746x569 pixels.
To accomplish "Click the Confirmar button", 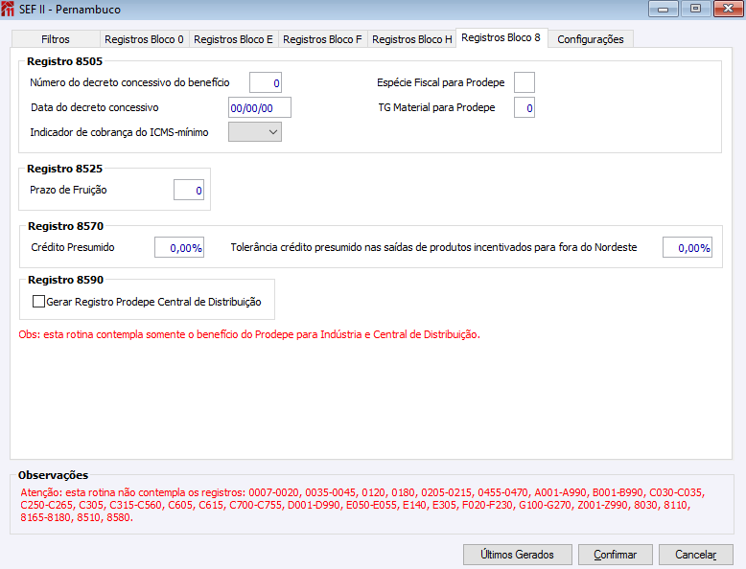I will coord(616,555).
